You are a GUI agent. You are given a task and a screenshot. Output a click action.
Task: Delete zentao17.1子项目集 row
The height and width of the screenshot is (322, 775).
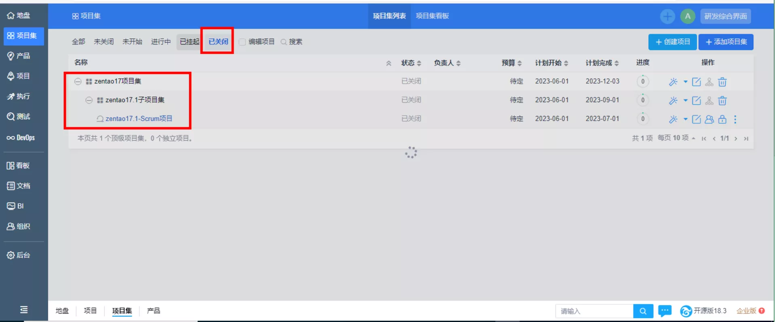pos(722,101)
